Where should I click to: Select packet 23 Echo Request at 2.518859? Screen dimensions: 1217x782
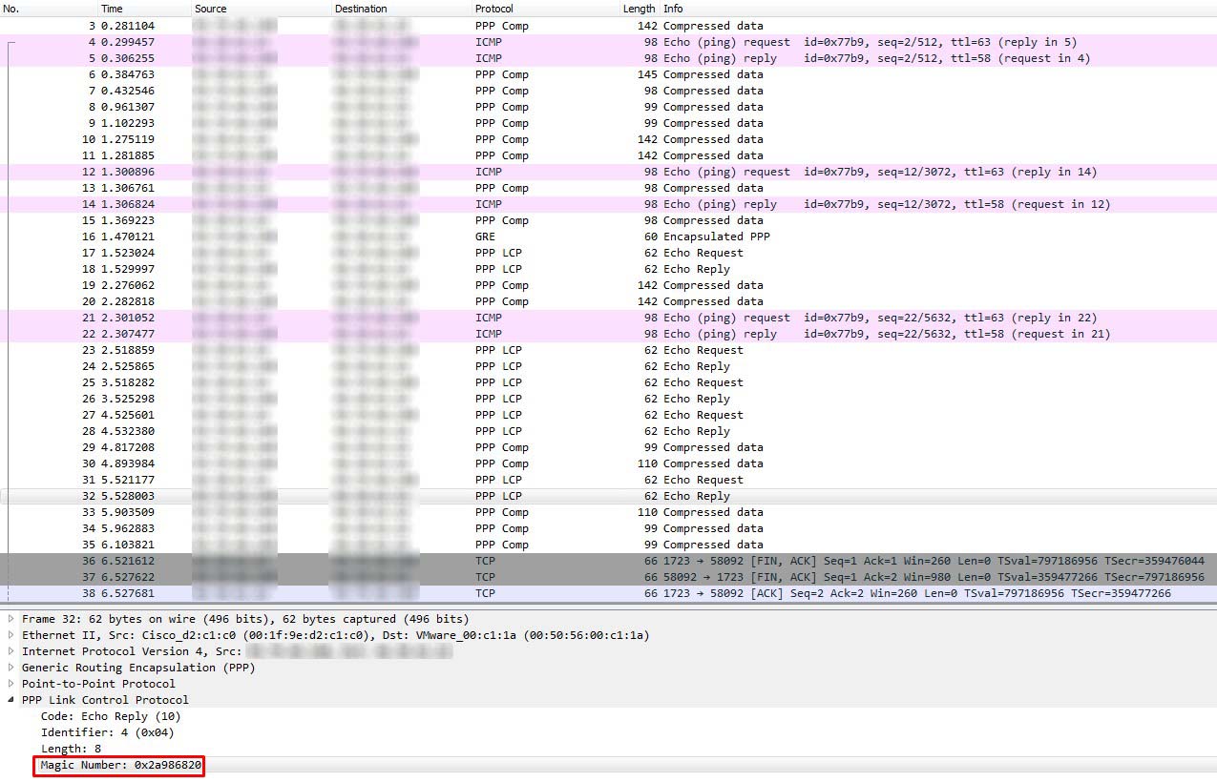[608, 350]
